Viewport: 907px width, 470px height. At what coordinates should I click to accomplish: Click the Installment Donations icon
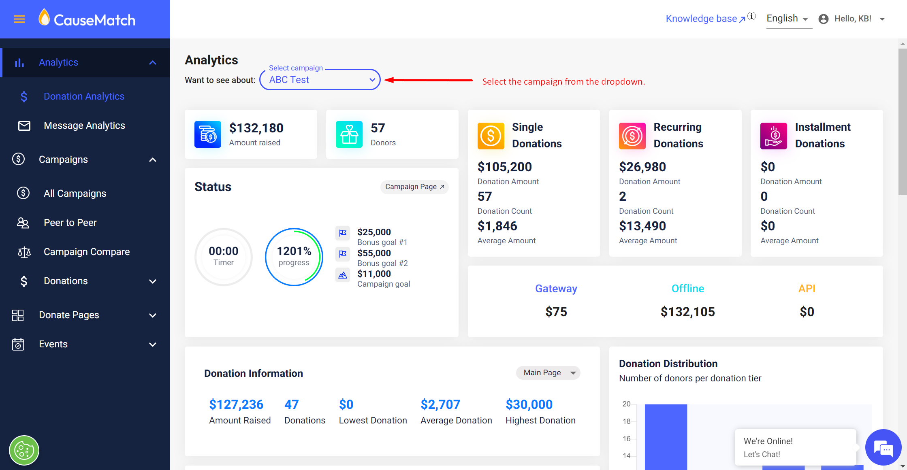773,136
